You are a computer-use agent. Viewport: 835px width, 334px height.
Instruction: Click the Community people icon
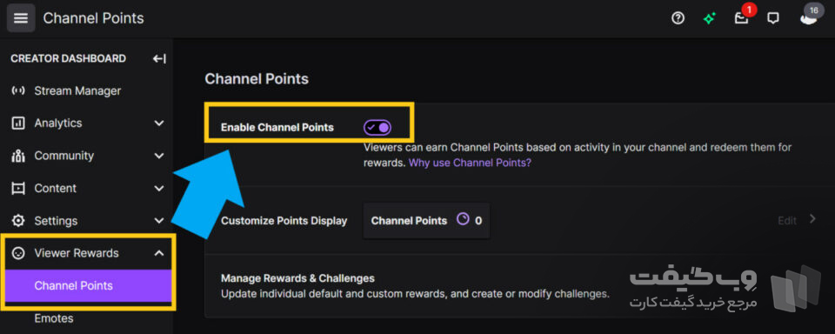[x=18, y=156]
